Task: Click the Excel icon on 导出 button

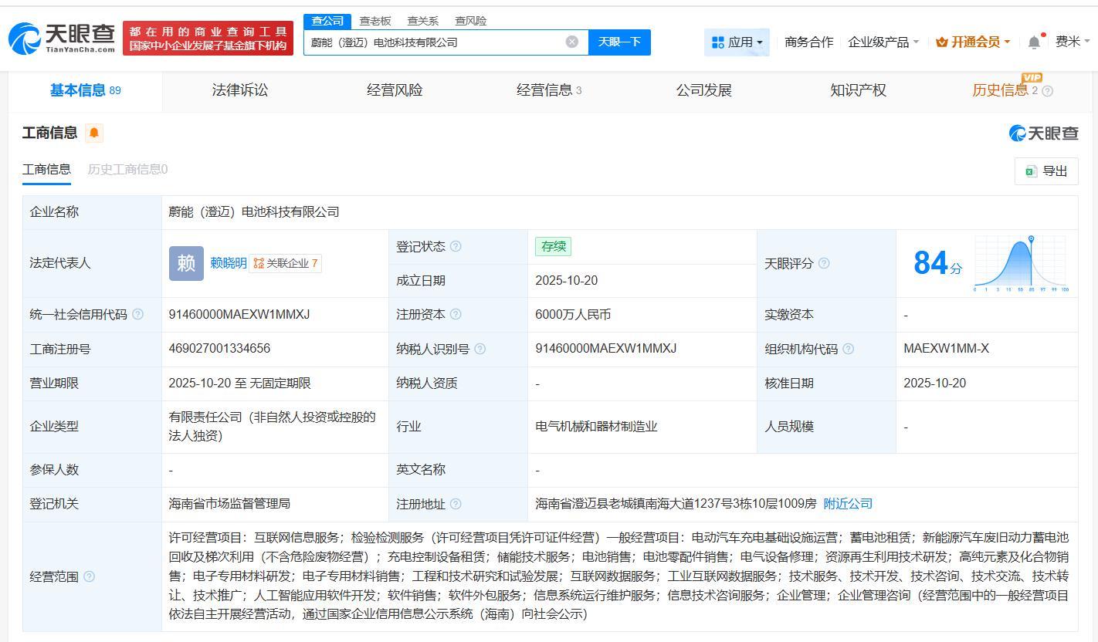Action: 1032,171
